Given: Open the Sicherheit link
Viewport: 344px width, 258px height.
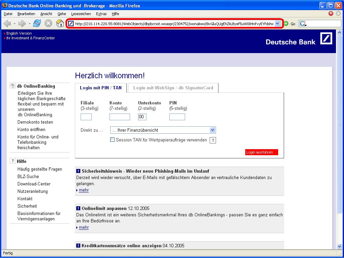Looking at the screenshot, I should 27,206.
